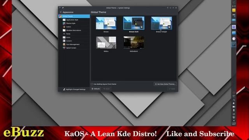The width and height of the screenshot is (249, 140).
Task: Click the clock in the side panel
Action: [x=234, y=124]
